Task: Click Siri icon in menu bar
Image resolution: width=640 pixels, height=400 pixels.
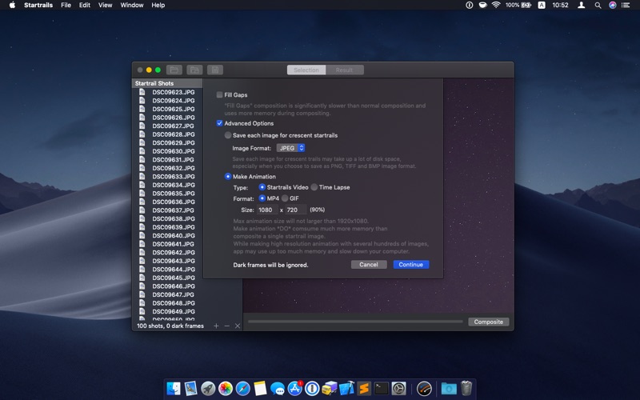Action: [612, 6]
